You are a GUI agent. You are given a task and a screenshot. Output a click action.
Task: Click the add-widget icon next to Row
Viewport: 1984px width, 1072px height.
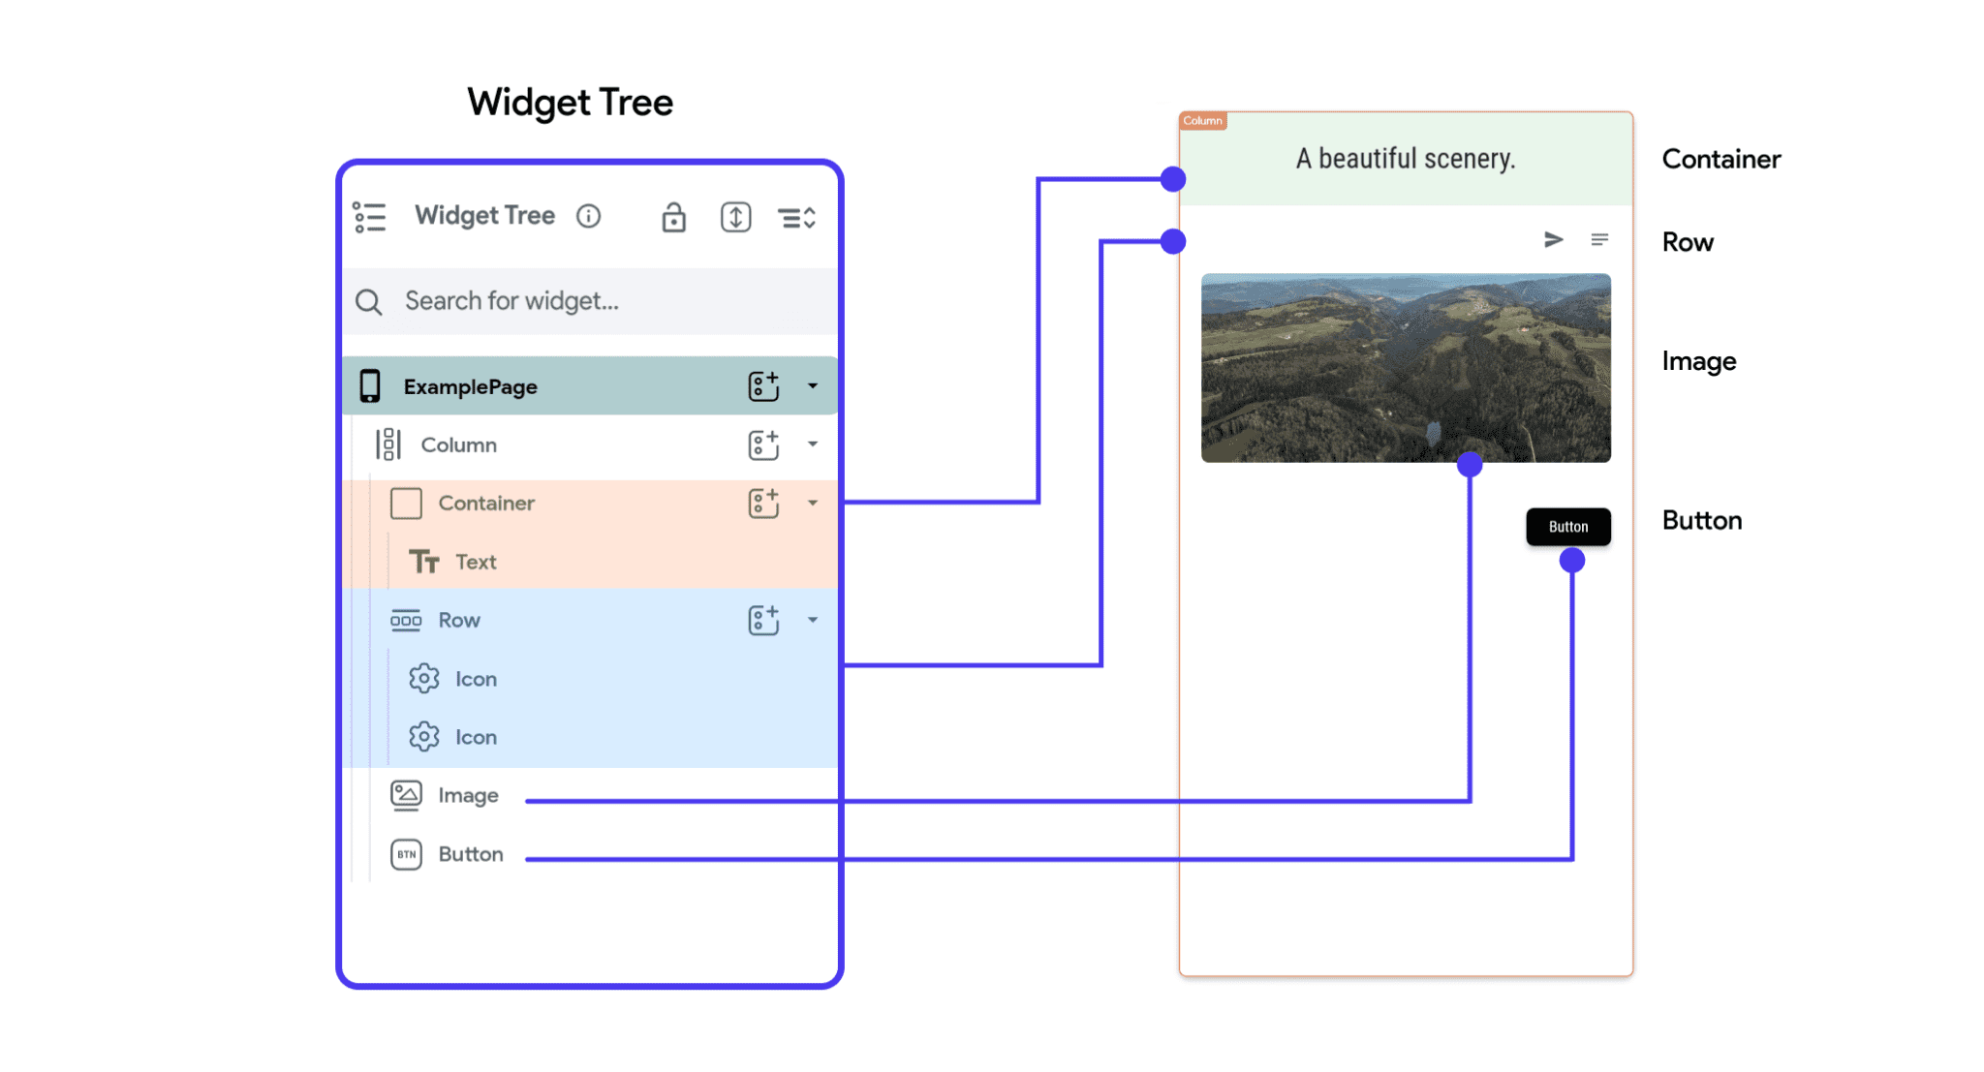[764, 619]
